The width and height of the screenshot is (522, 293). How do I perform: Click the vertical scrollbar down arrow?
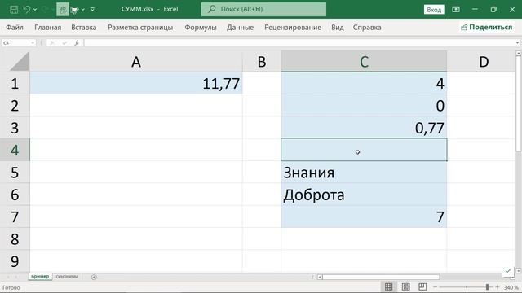coord(519,271)
